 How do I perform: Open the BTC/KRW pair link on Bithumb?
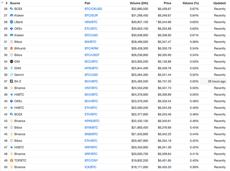coord(92,48)
